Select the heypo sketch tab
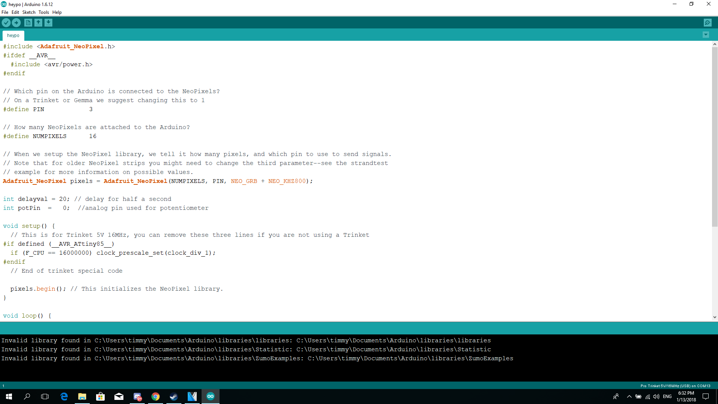The height and width of the screenshot is (404, 718). 13,35
